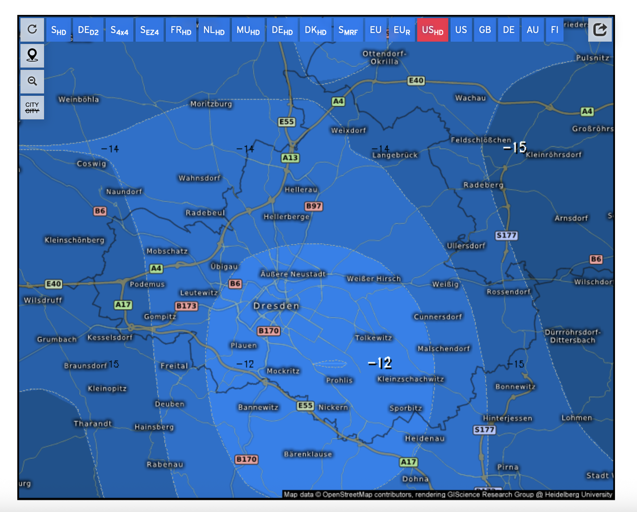Select the DE HD model tab
637x512 pixels.
coord(282,30)
